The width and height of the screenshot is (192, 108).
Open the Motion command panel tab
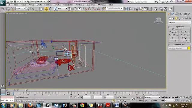[181, 14]
